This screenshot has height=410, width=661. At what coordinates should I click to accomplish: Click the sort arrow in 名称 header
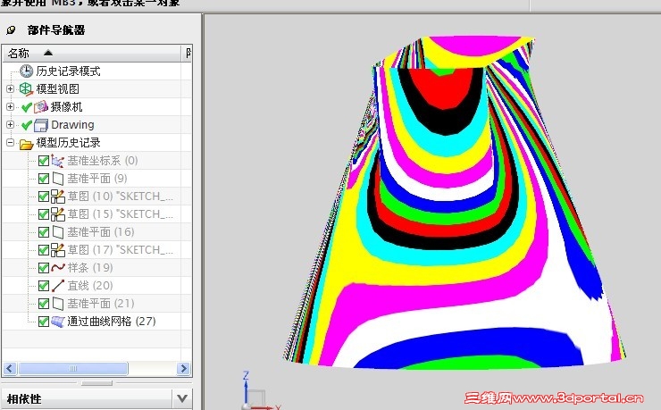tap(48, 53)
